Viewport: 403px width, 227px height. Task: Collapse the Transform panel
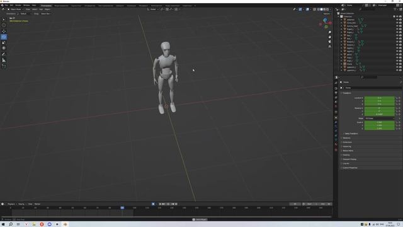tap(346, 93)
